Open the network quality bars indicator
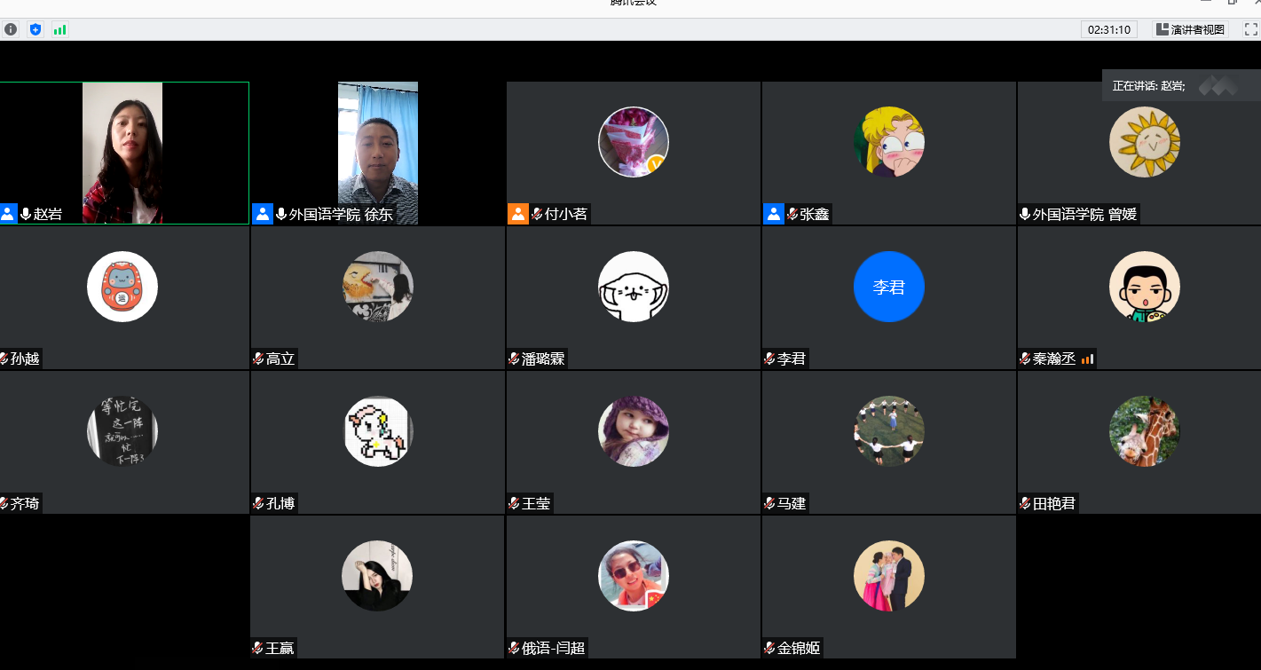 click(x=59, y=29)
